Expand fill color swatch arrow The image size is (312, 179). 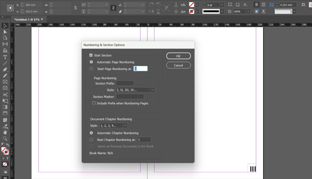pos(197,5)
